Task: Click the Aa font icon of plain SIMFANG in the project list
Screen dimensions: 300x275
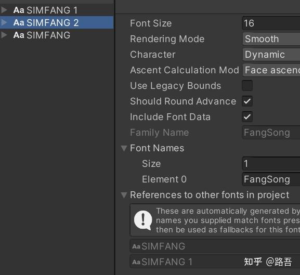Action: click(19, 35)
